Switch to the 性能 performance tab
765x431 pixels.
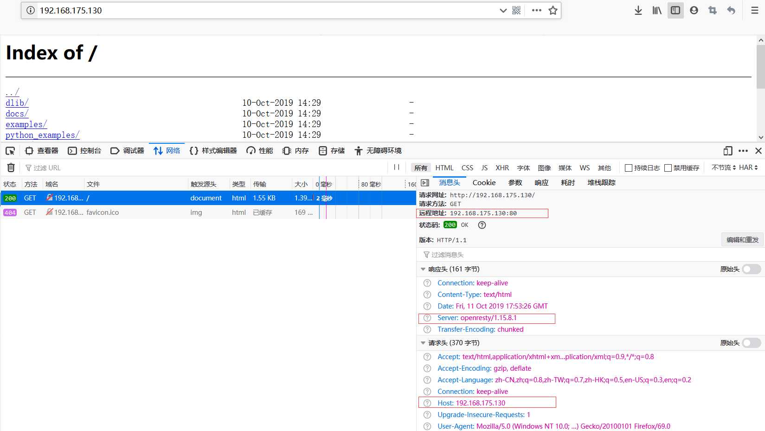(260, 151)
